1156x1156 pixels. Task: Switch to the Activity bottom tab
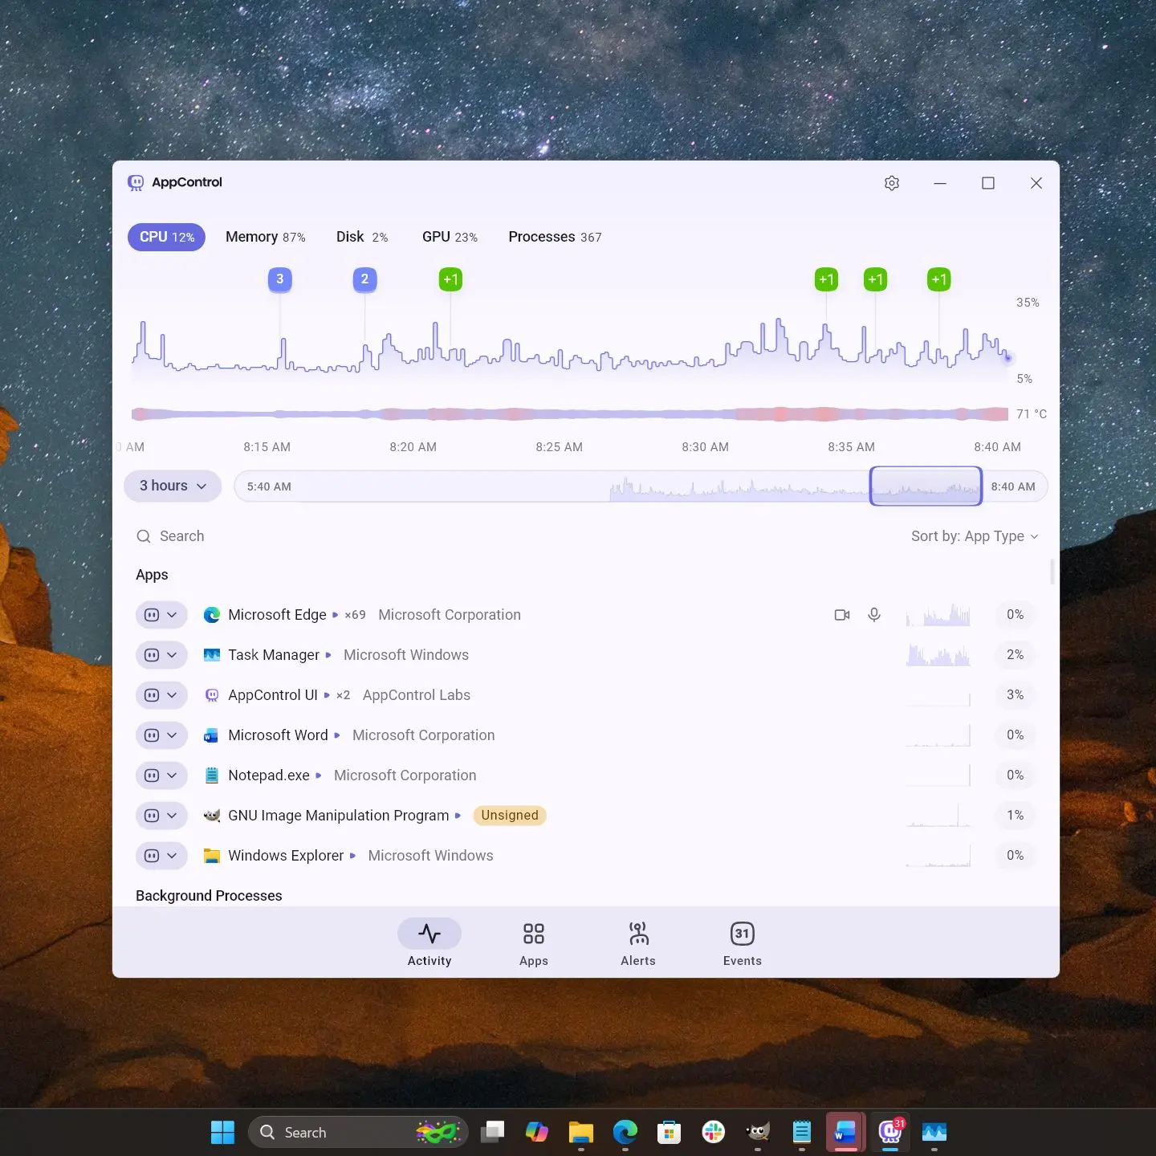(429, 943)
